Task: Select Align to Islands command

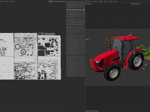Action: pyautogui.click(x=75, y=47)
